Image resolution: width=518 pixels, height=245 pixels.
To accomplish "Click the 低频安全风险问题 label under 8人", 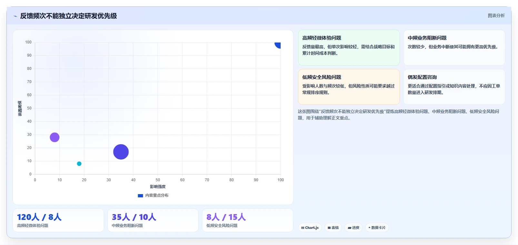I will (222, 226).
